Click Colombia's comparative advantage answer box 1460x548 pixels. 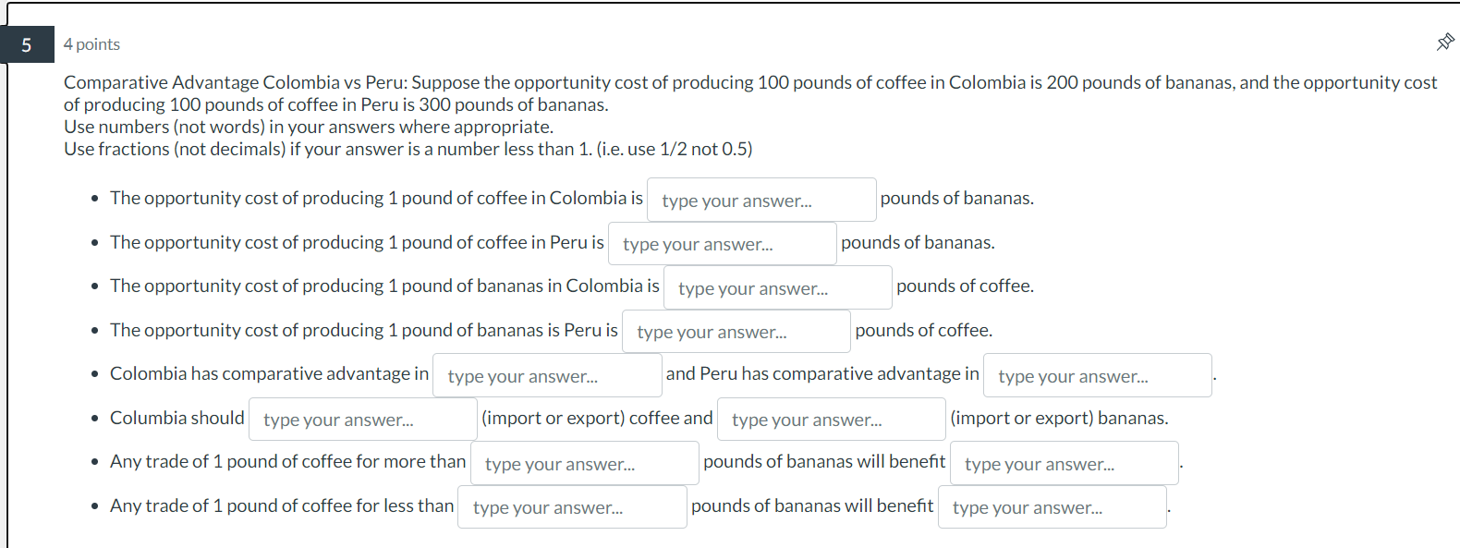[x=546, y=375]
